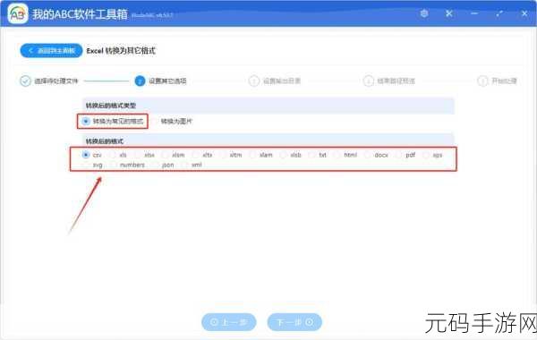This screenshot has height=340, width=537.
Task: Choose xml output format
Action: [192, 165]
